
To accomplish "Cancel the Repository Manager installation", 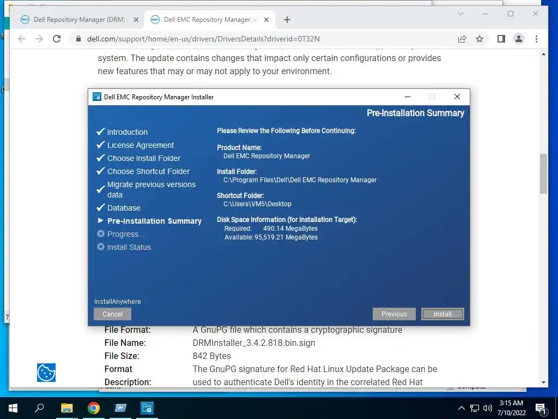I will [112, 314].
